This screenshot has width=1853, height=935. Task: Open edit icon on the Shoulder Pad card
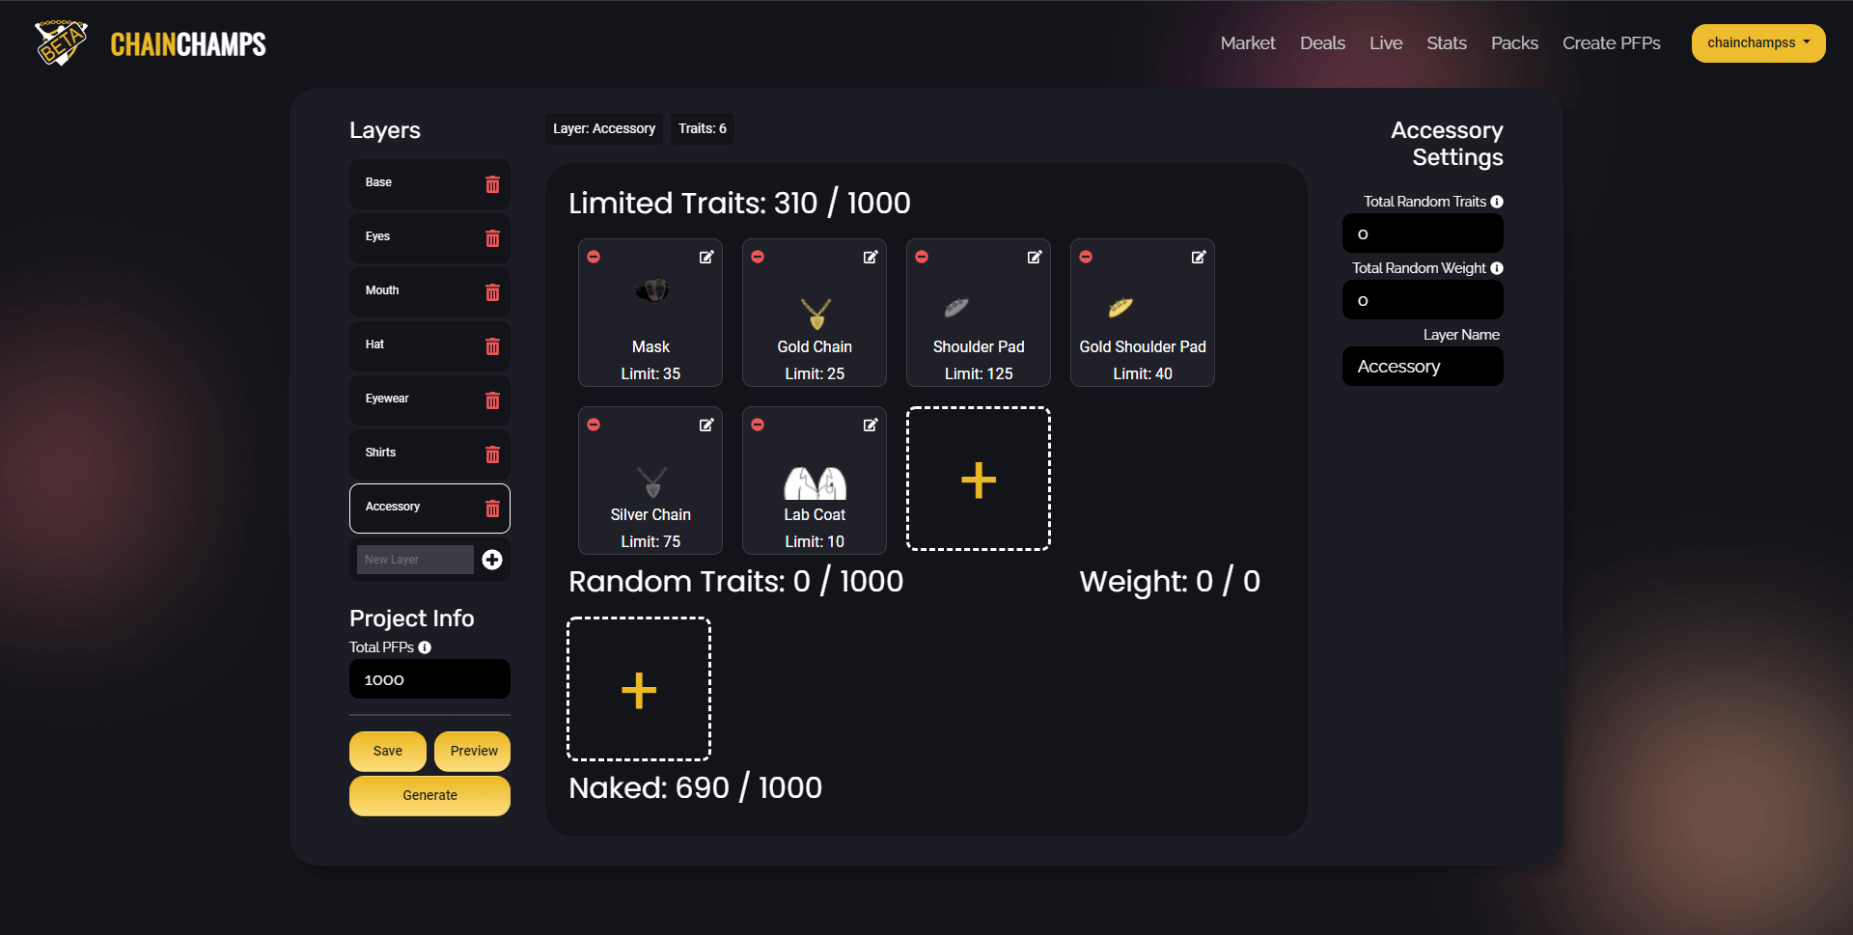(x=1035, y=257)
